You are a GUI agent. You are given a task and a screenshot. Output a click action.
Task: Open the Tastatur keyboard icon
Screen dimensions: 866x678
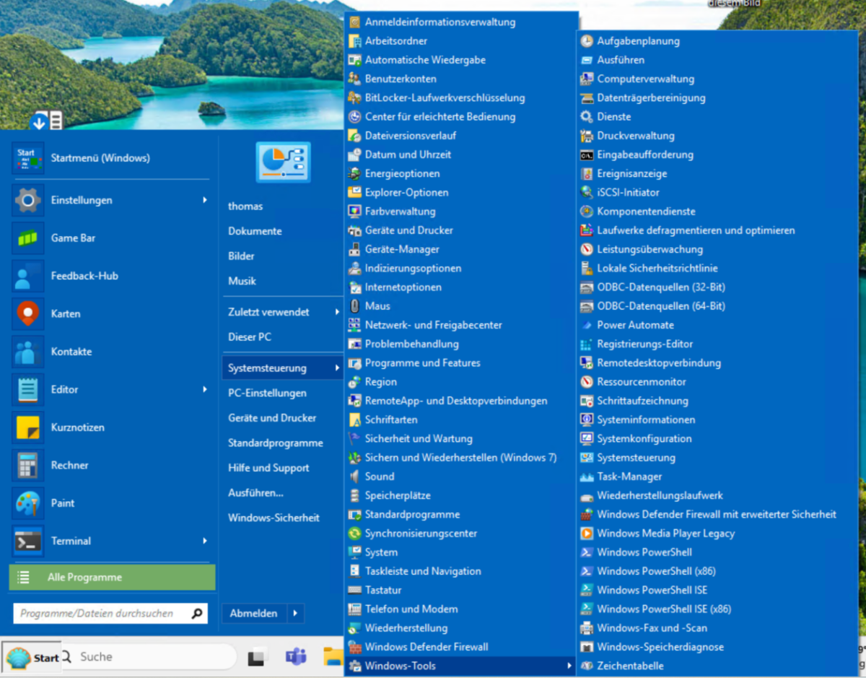point(354,590)
